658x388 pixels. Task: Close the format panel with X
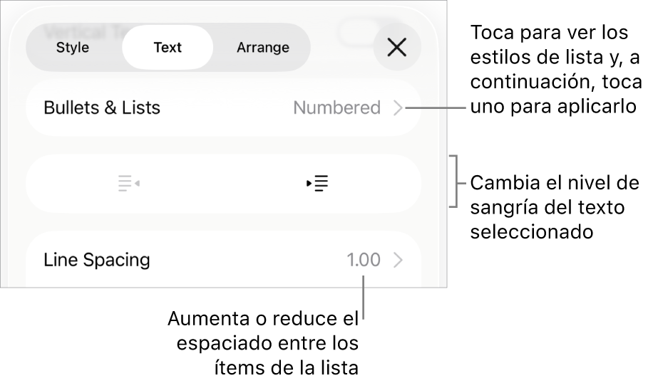coord(396,48)
